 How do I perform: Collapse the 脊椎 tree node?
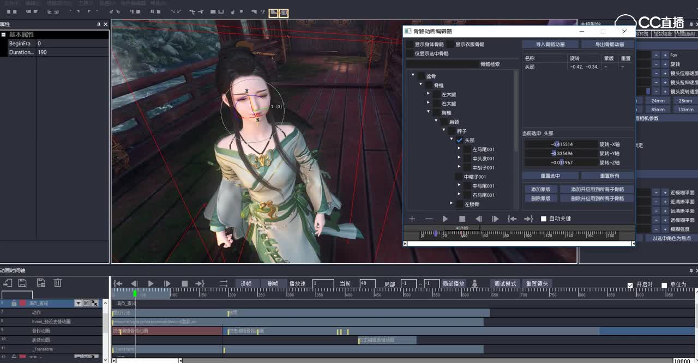click(x=421, y=85)
